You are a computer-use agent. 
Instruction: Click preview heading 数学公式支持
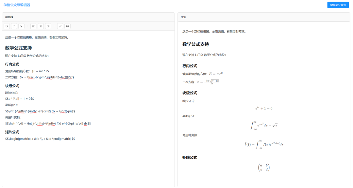pyautogui.click(x=196, y=44)
